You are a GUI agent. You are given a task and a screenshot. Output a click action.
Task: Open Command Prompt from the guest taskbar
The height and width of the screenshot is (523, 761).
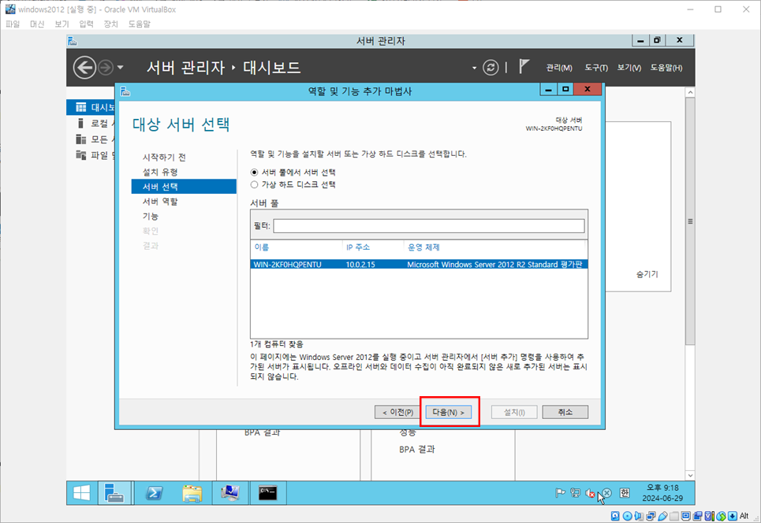pos(268,493)
